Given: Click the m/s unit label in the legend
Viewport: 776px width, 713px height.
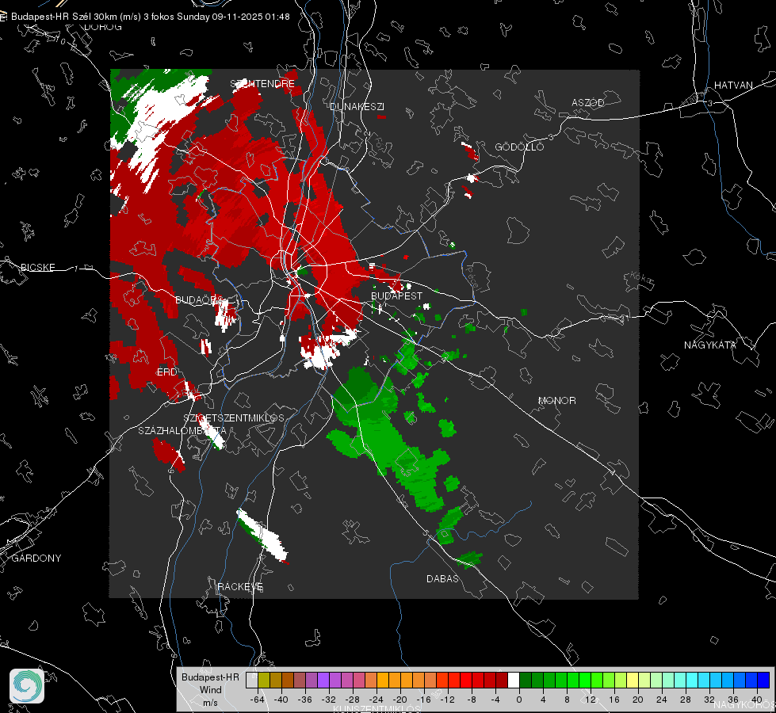Looking at the screenshot, I should pos(210,703).
